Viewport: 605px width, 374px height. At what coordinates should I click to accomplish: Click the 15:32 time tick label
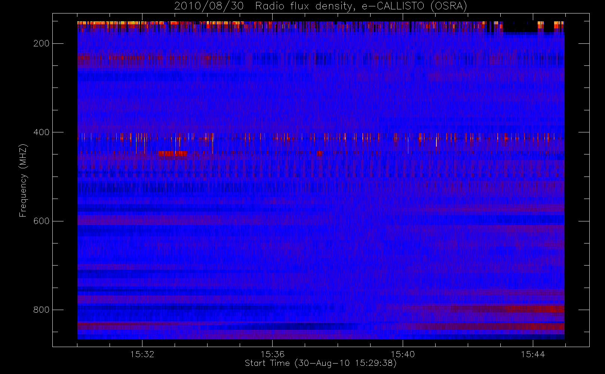point(142,354)
